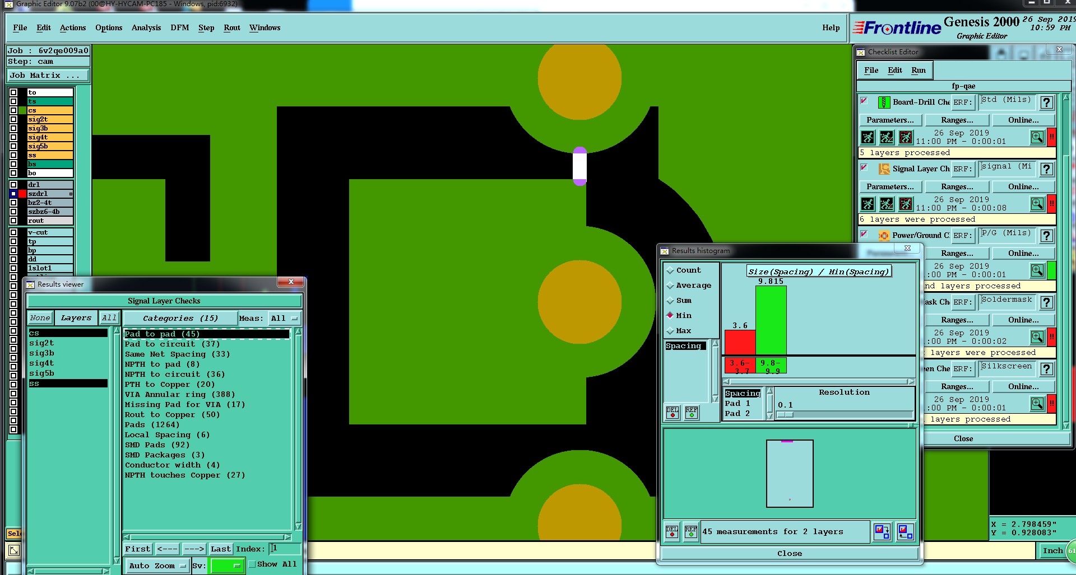1076x575 pixels.
Task: Open Board-Drill Check Parameters
Action: [890, 120]
